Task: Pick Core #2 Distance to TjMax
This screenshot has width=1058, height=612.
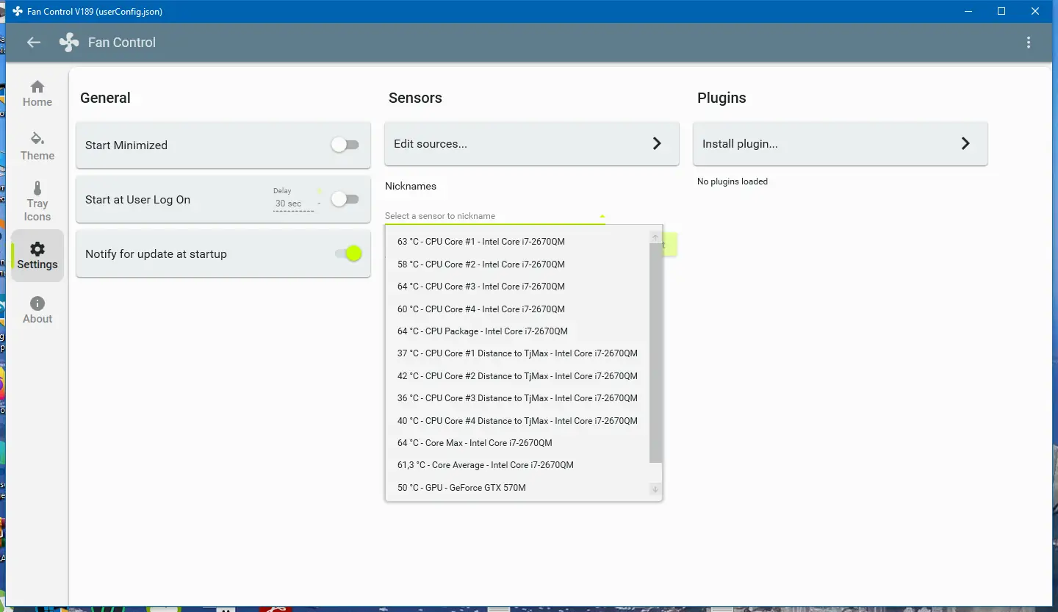Action: coord(517,376)
